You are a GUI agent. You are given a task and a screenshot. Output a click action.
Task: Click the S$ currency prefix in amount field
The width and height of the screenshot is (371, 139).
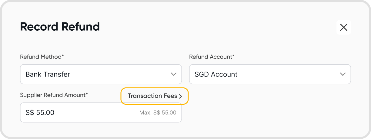coord(30,113)
